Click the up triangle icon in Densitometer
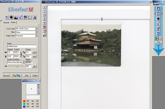165x109 pixels. click(x=38, y=90)
